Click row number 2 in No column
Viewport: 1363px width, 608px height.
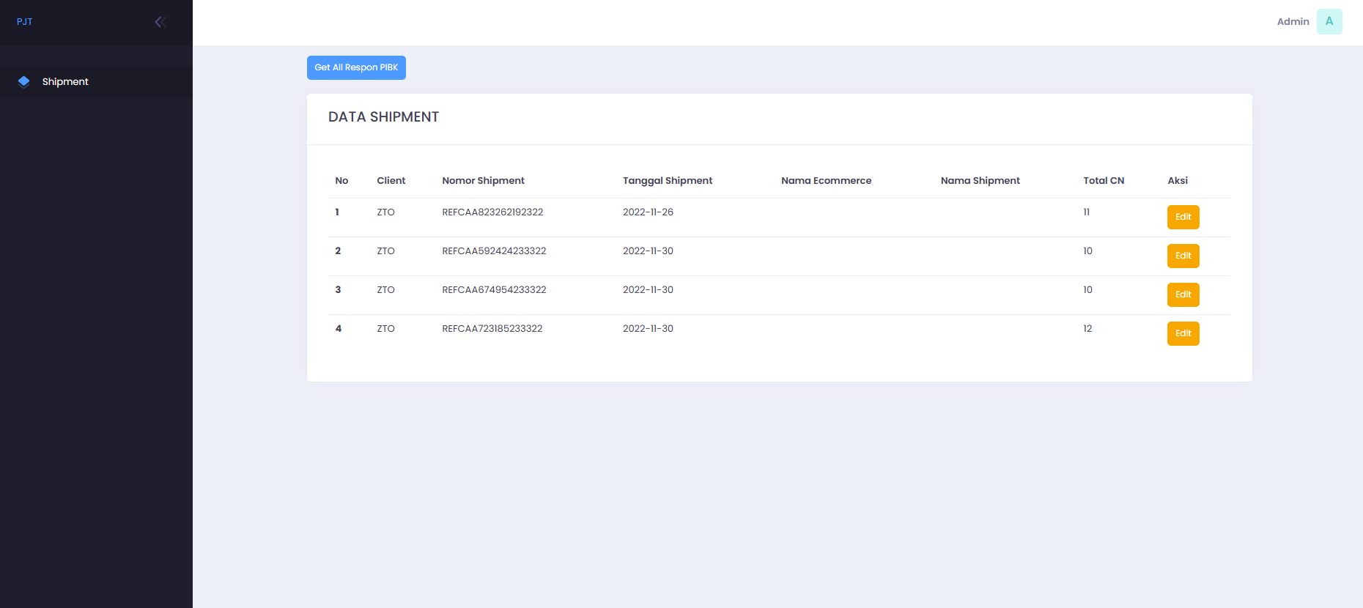click(338, 251)
